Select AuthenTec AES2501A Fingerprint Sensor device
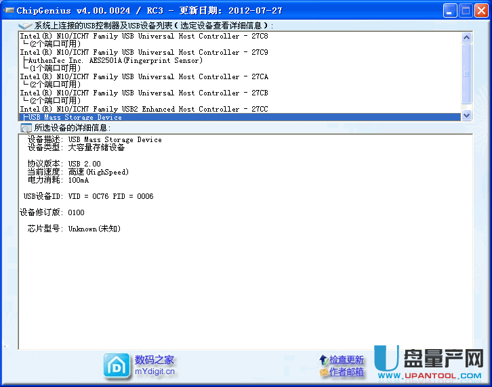Screen dimensions: 492x387 pyautogui.click(x=115, y=61)
